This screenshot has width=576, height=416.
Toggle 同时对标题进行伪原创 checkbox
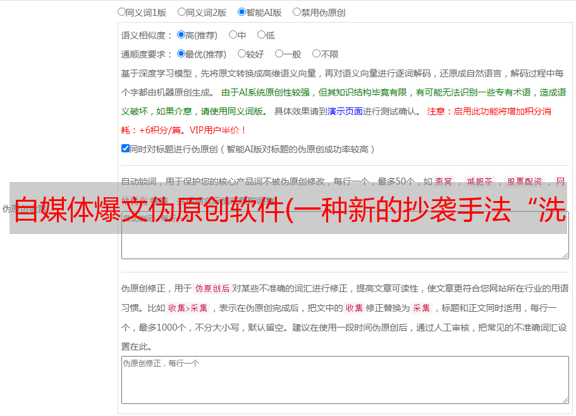point(125,149)
